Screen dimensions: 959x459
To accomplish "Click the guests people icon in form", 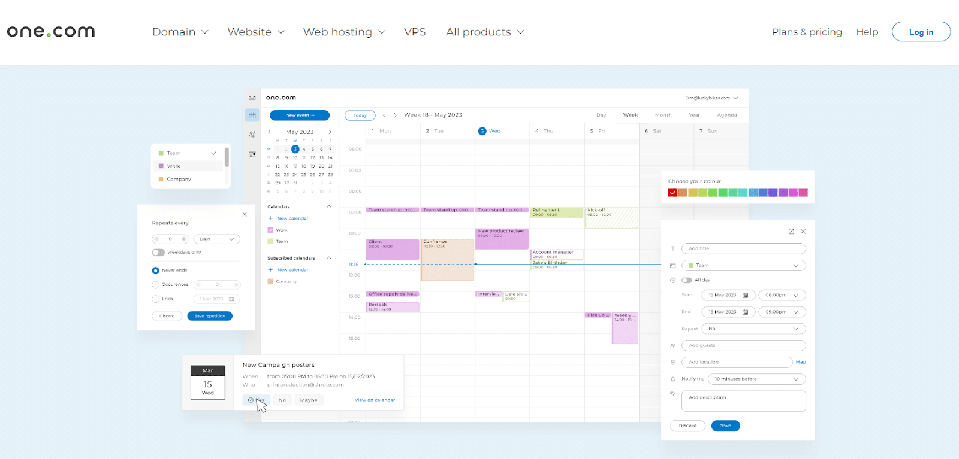I will tap(673, 345).
